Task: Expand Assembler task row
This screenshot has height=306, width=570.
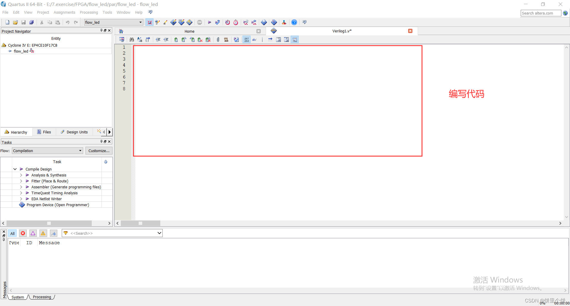Action: (x=21, y=187)
